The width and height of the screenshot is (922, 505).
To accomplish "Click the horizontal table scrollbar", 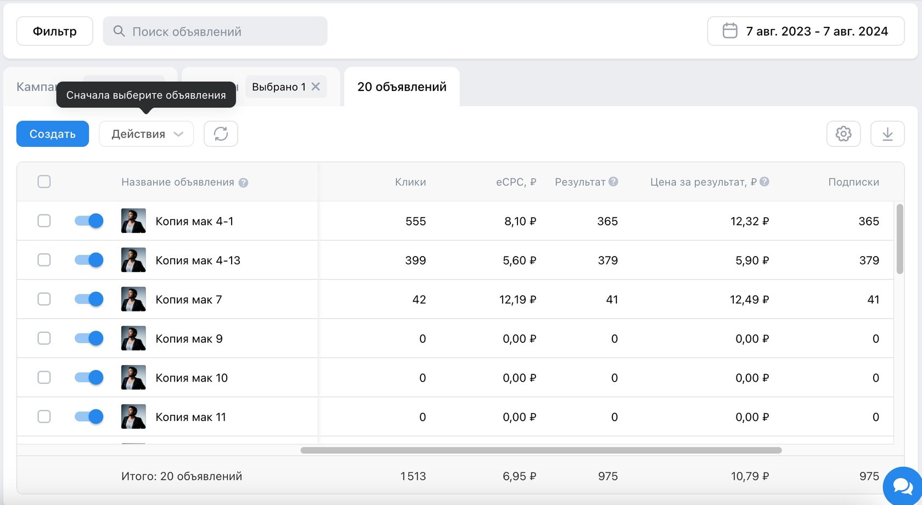I will [541, 450].
